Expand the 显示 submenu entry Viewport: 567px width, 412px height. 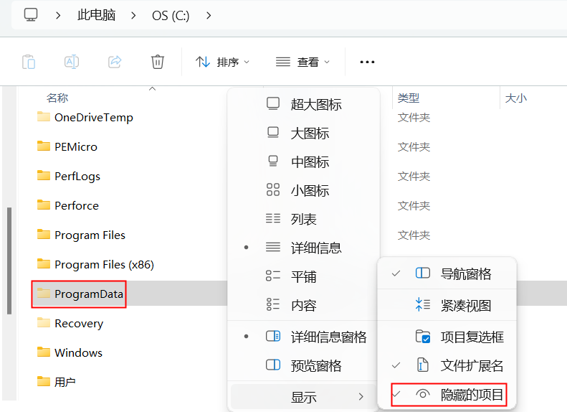(303, 397)
